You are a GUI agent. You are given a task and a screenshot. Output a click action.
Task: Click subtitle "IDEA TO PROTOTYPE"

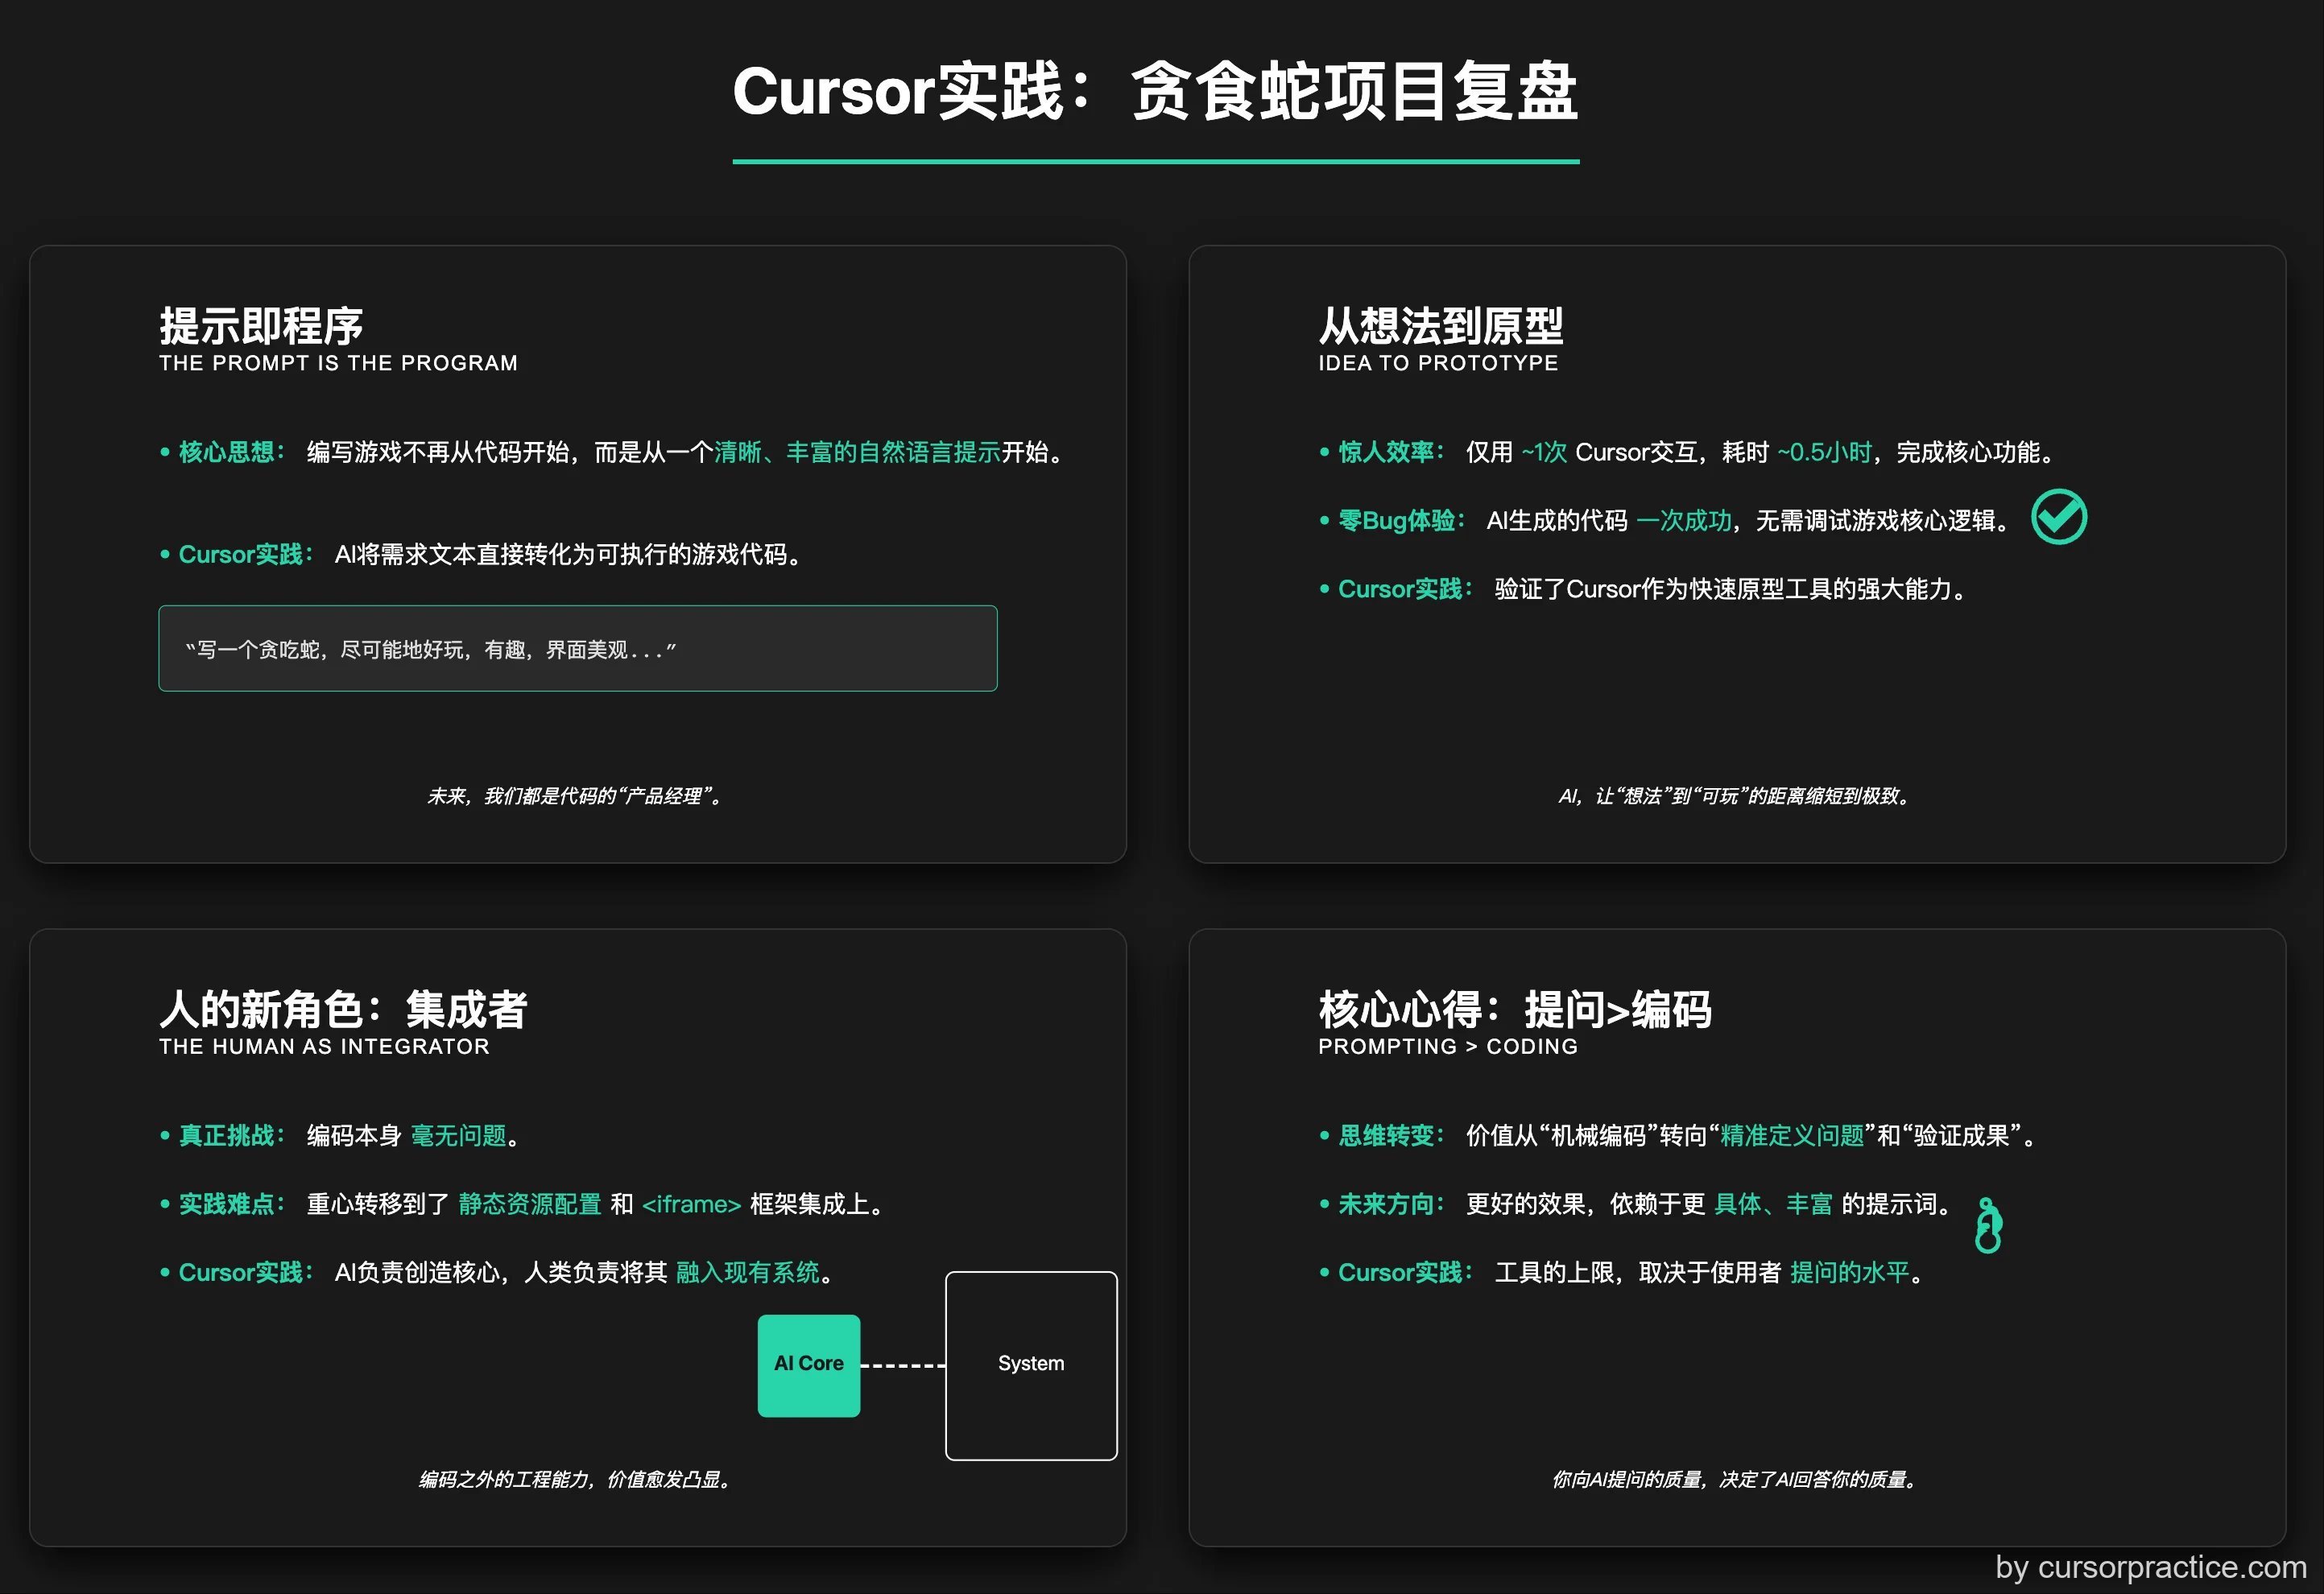click(x=1438, y=363)
